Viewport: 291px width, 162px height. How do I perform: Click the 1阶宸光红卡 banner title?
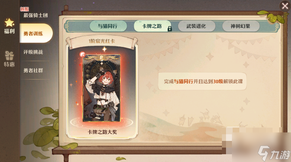click(102, 41)
